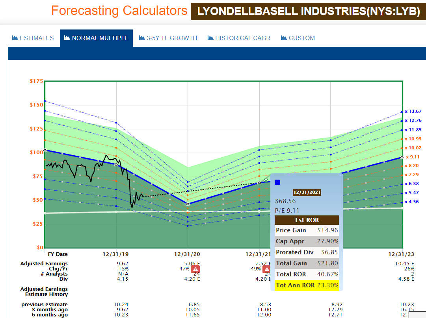
Task: Click the triangle marker at 12/31/23 chart edge
Action: (x=402, y=157)
